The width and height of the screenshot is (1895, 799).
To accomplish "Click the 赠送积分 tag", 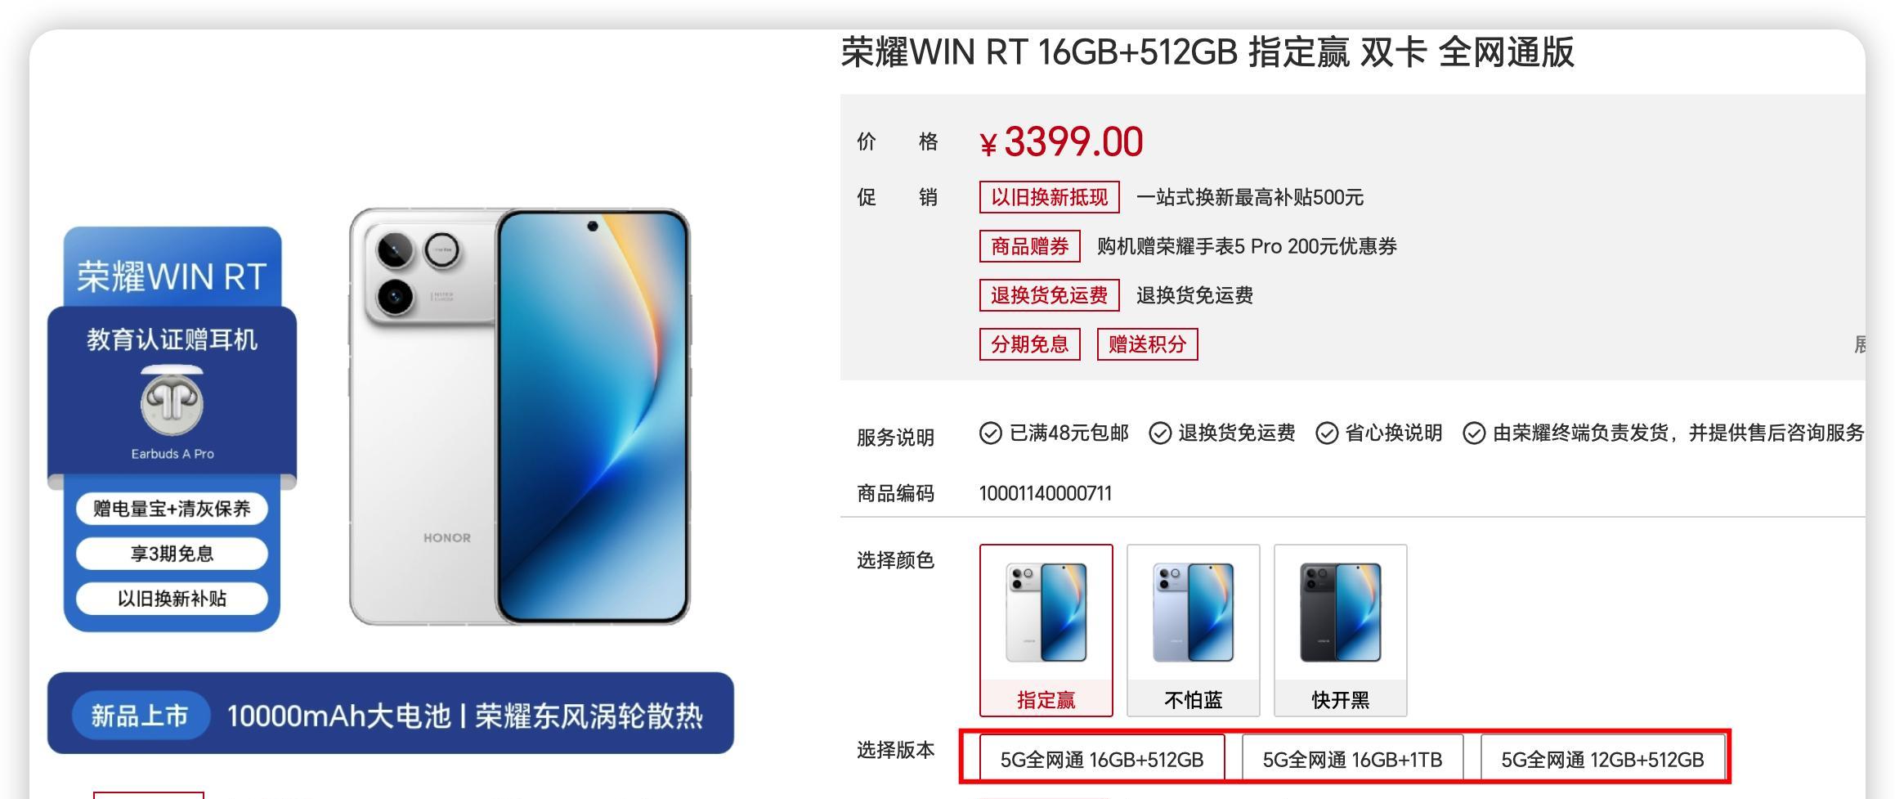I will (1148, 344).
